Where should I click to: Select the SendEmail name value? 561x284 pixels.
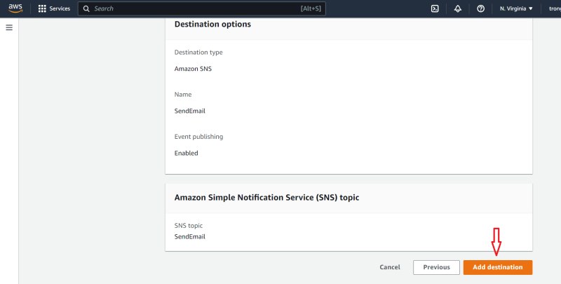pos(189,111)
